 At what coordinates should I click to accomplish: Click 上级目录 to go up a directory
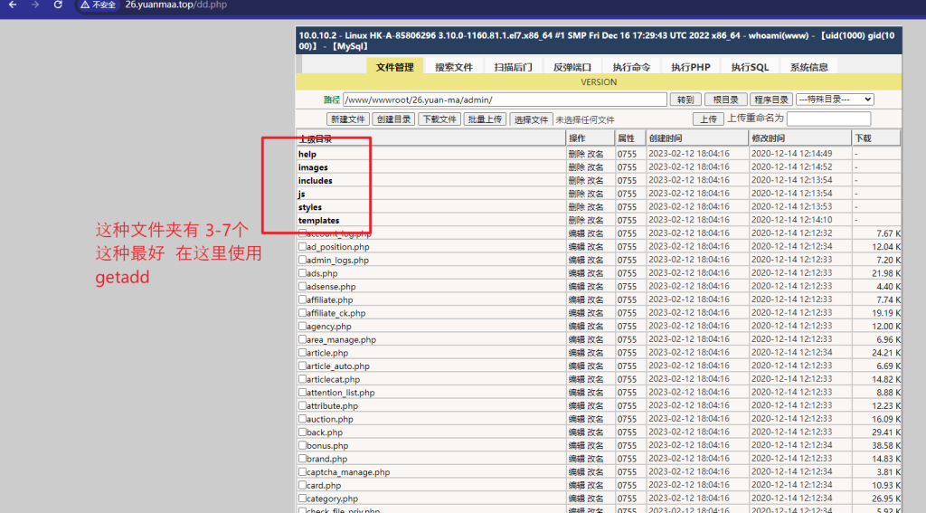(x=316, y=138)
